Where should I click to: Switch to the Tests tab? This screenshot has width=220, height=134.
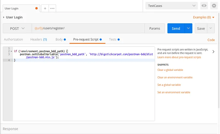114,39
